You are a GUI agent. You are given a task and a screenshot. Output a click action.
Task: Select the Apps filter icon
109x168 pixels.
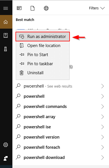19,8
